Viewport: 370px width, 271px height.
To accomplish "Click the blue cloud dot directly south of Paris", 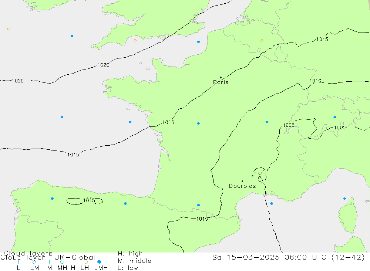I will tap(198, 123).
